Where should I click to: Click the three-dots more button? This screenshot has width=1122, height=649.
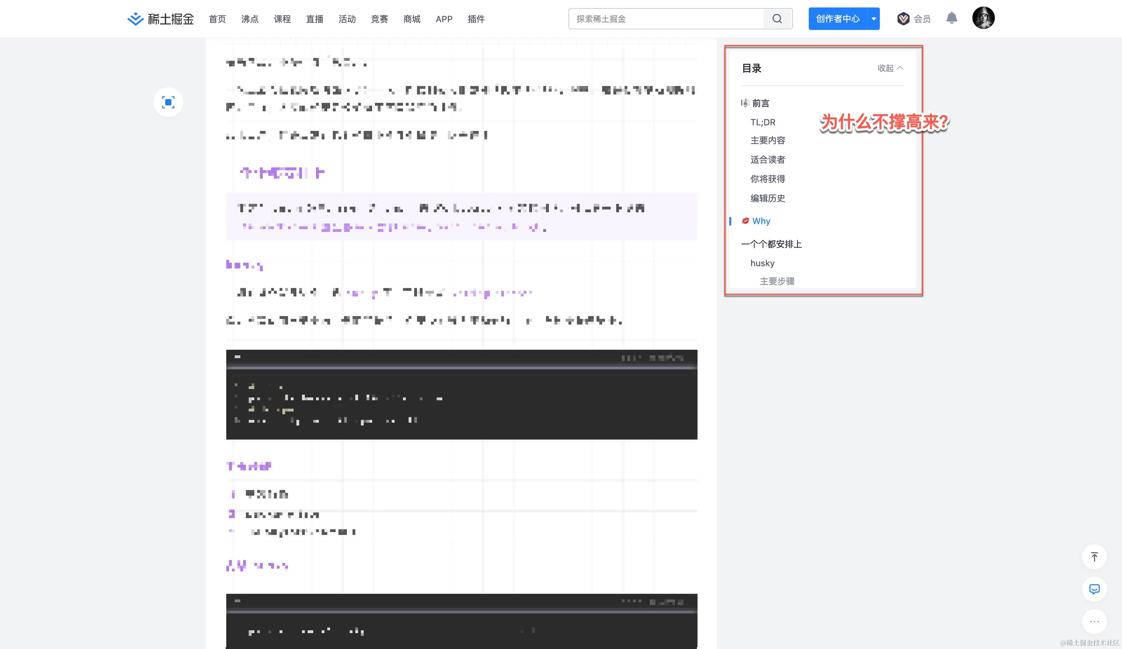(x=1094, y=622)
